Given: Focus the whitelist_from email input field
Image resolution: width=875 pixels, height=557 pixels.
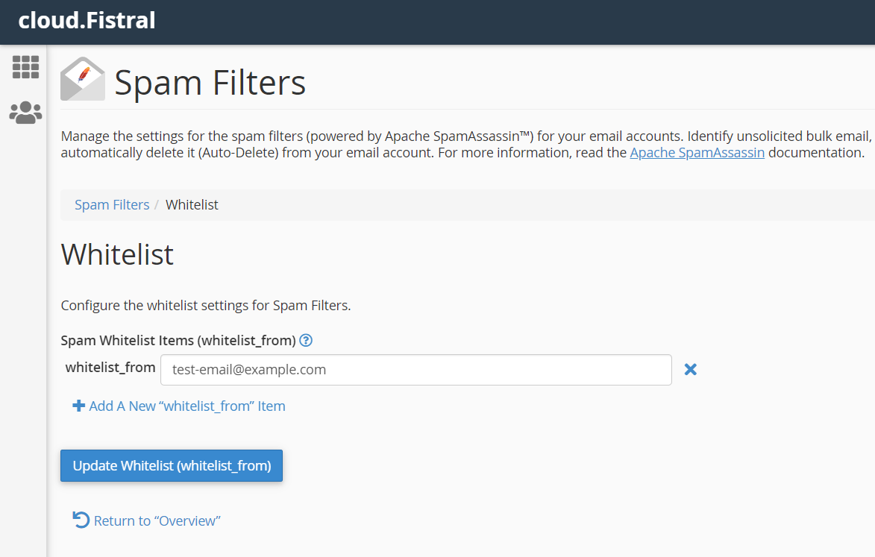Looking at the screenshot, I should coord(415,370).
